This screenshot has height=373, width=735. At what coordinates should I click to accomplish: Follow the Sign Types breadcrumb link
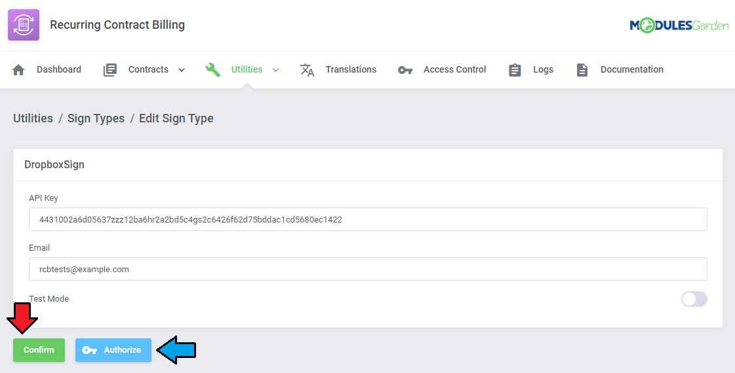click(96, 118)
